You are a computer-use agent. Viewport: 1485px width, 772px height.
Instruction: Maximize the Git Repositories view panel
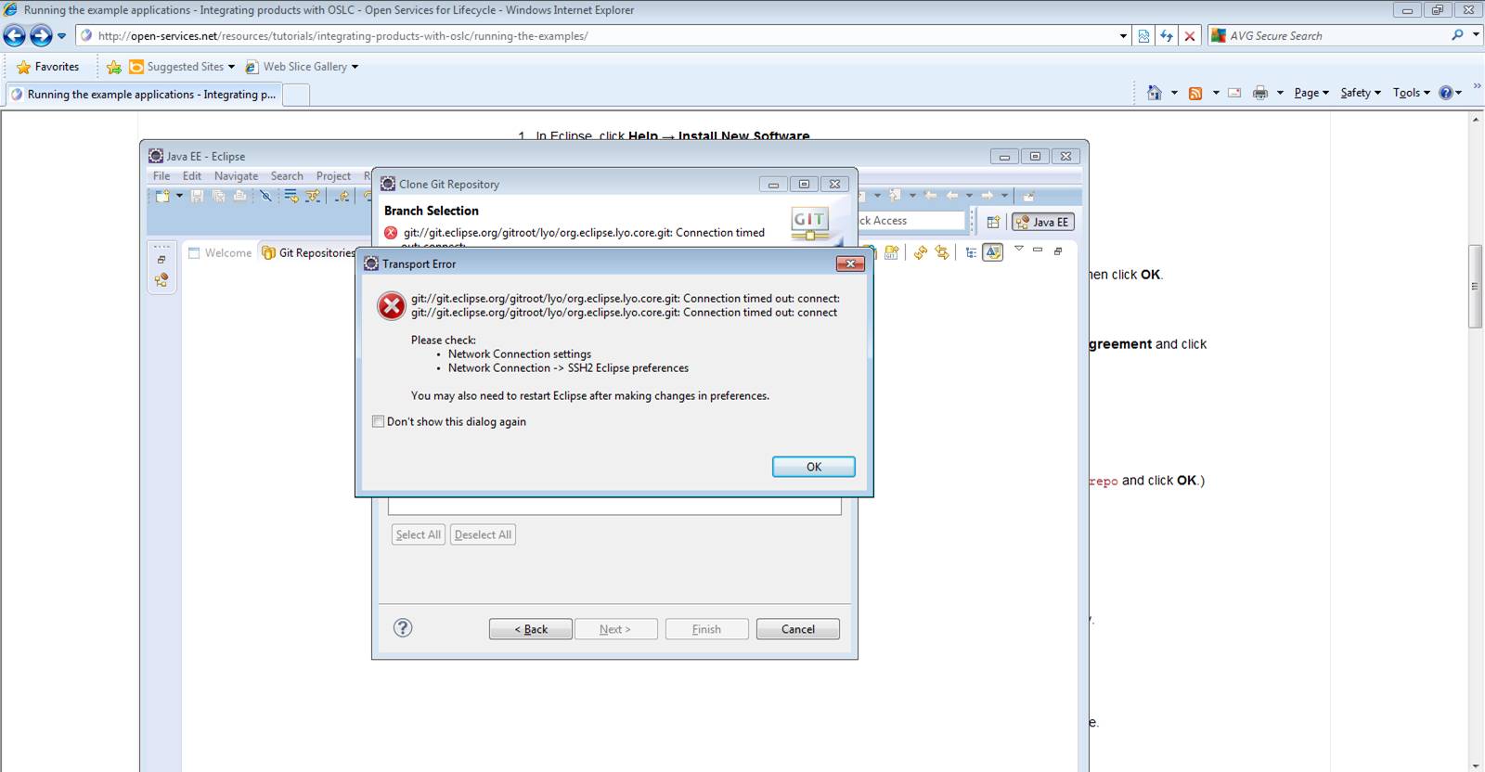tap(1057, 251)
